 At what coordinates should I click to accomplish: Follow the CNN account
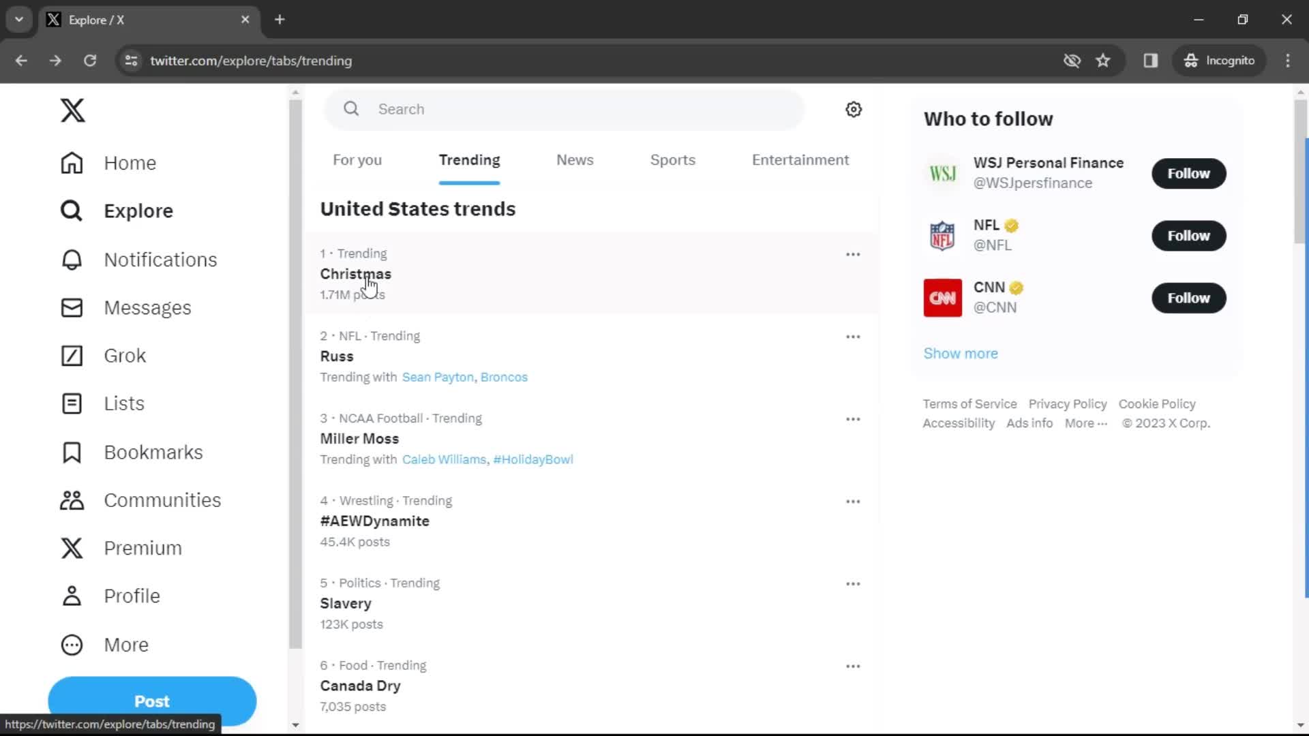[x=1188, y=298]
